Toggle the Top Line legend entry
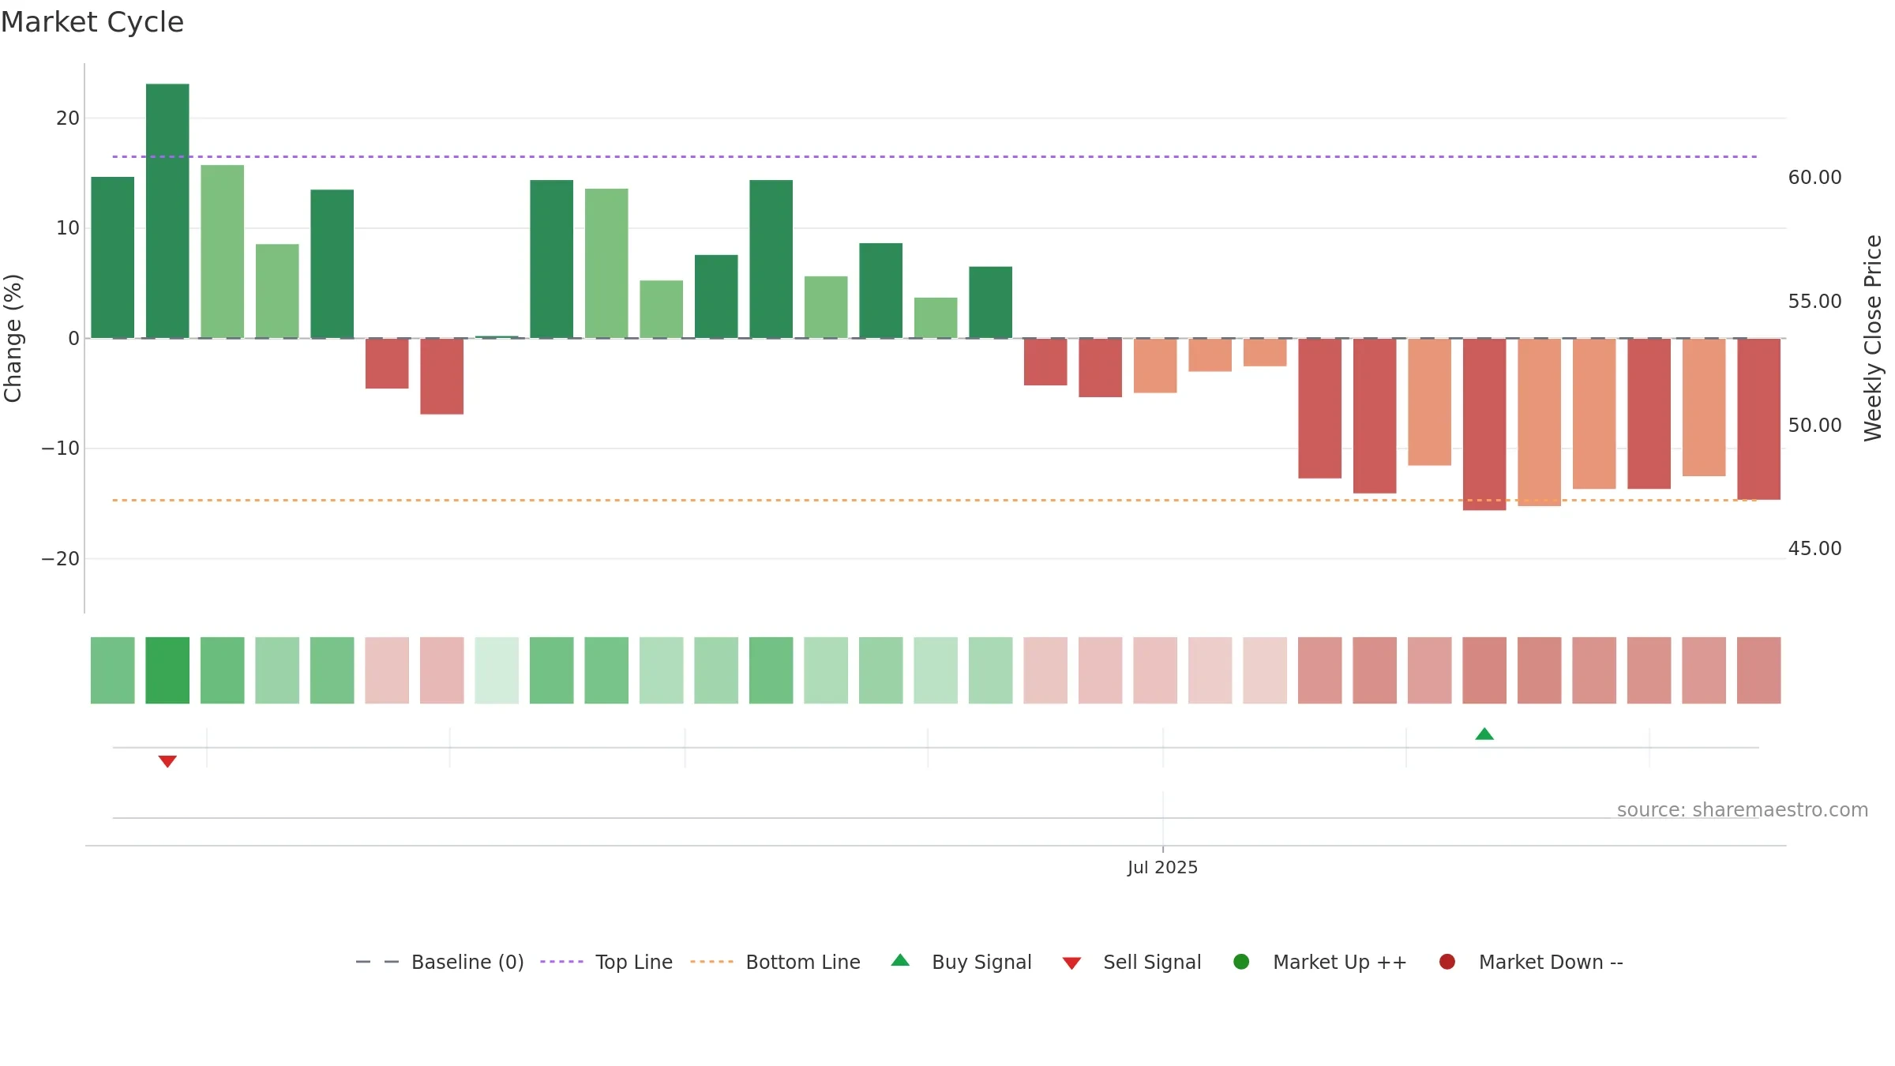 [x=606, y=962]
